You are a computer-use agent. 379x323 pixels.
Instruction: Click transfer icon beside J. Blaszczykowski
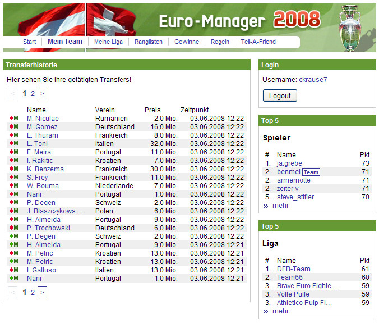click(14, 211)
